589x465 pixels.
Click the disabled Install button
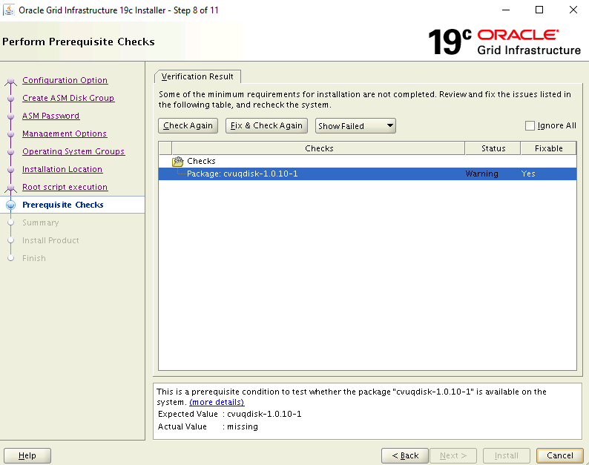(507, 455)
